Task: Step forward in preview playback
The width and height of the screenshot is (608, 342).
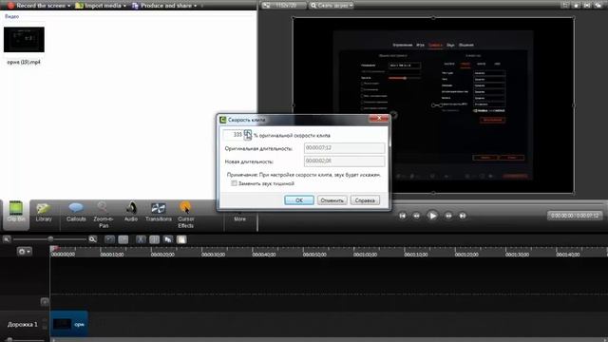Action: tap(448, 216)
